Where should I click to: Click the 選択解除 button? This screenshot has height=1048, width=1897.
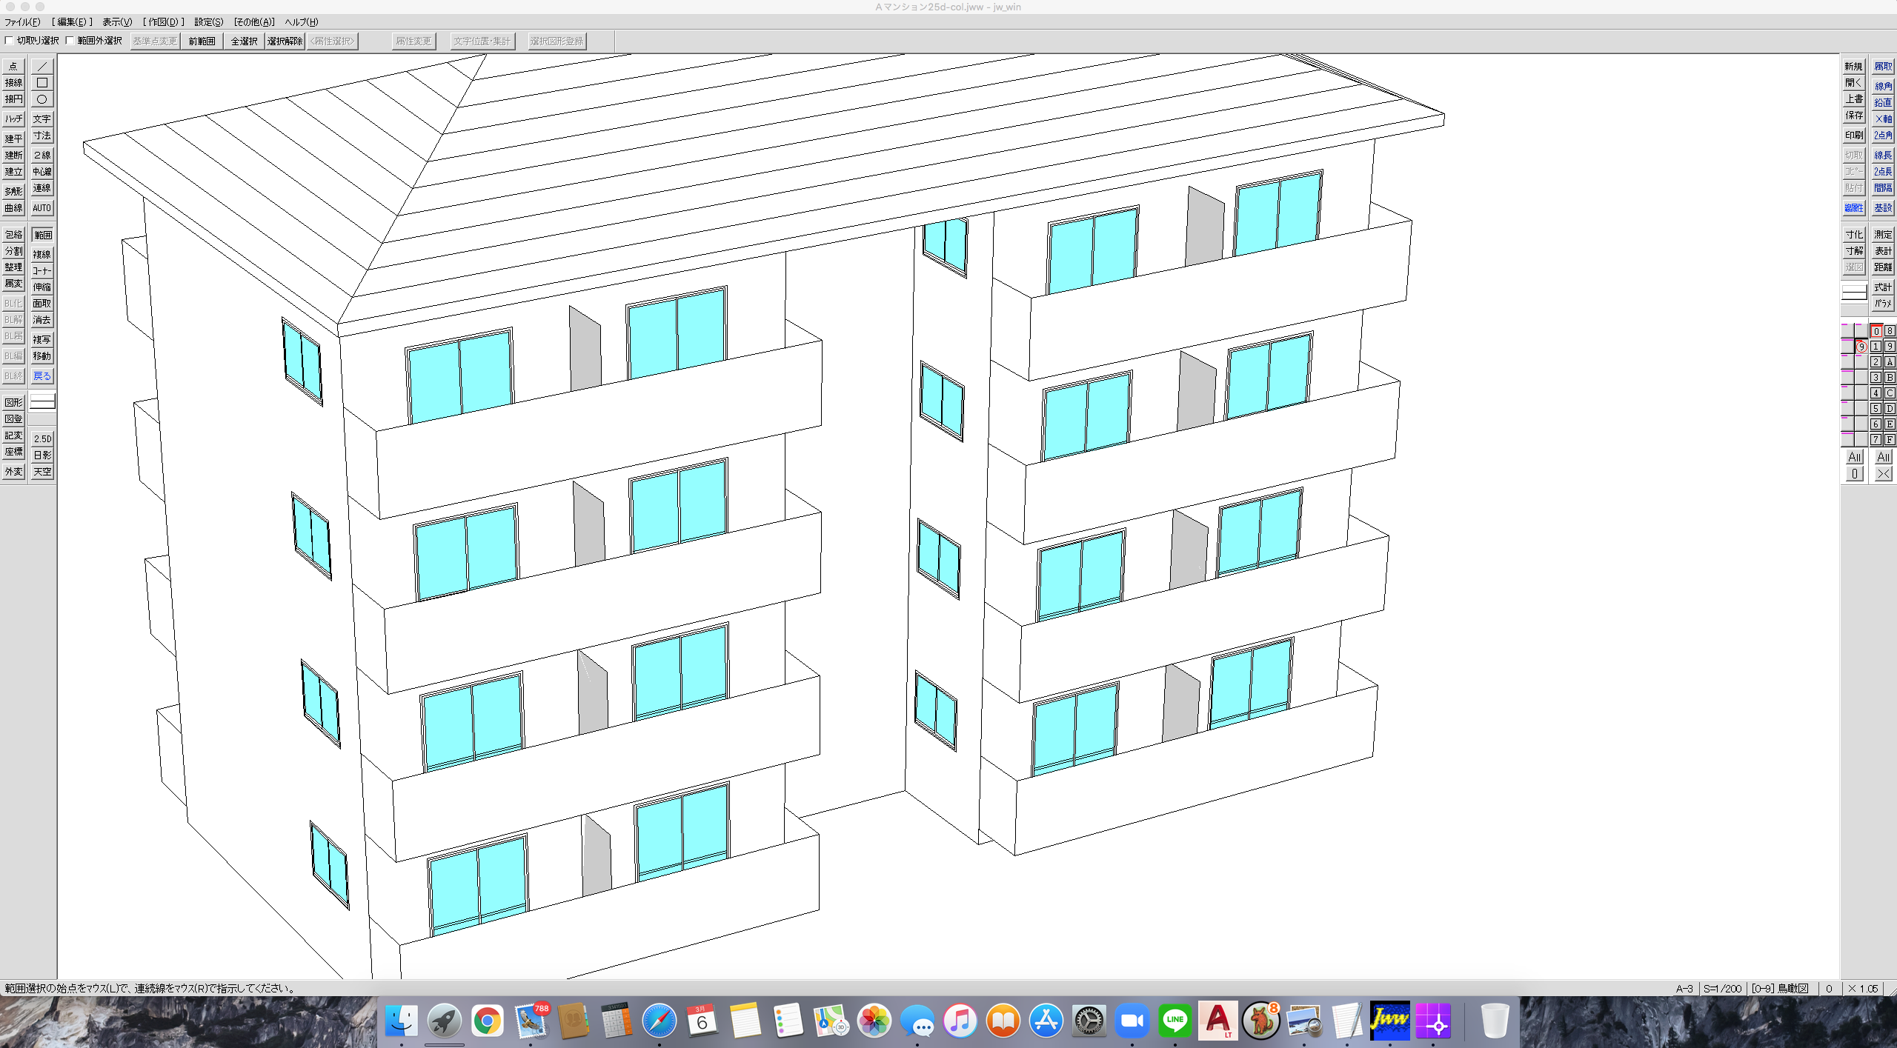click(x=285, y=41)
